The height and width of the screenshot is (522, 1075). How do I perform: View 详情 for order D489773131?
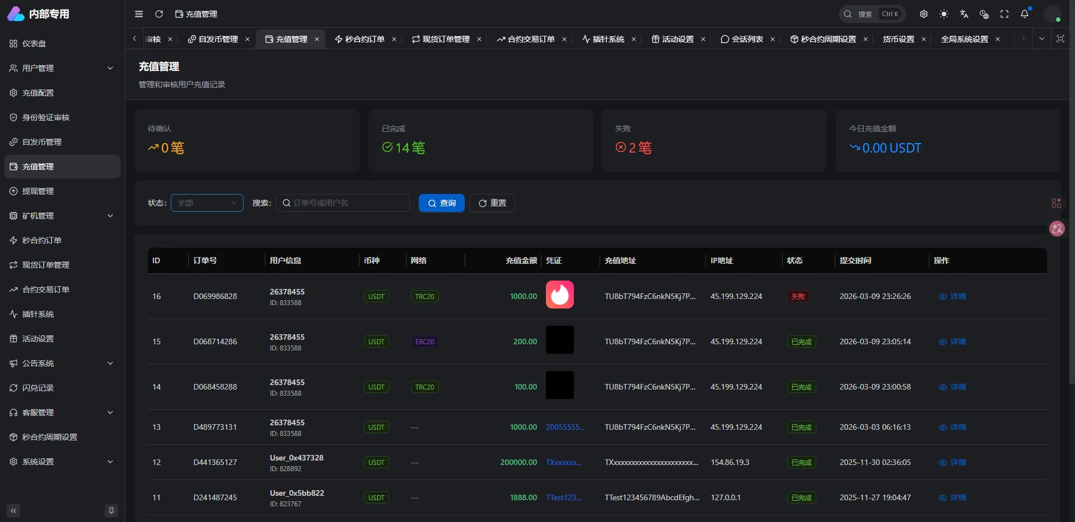[952, 427]
